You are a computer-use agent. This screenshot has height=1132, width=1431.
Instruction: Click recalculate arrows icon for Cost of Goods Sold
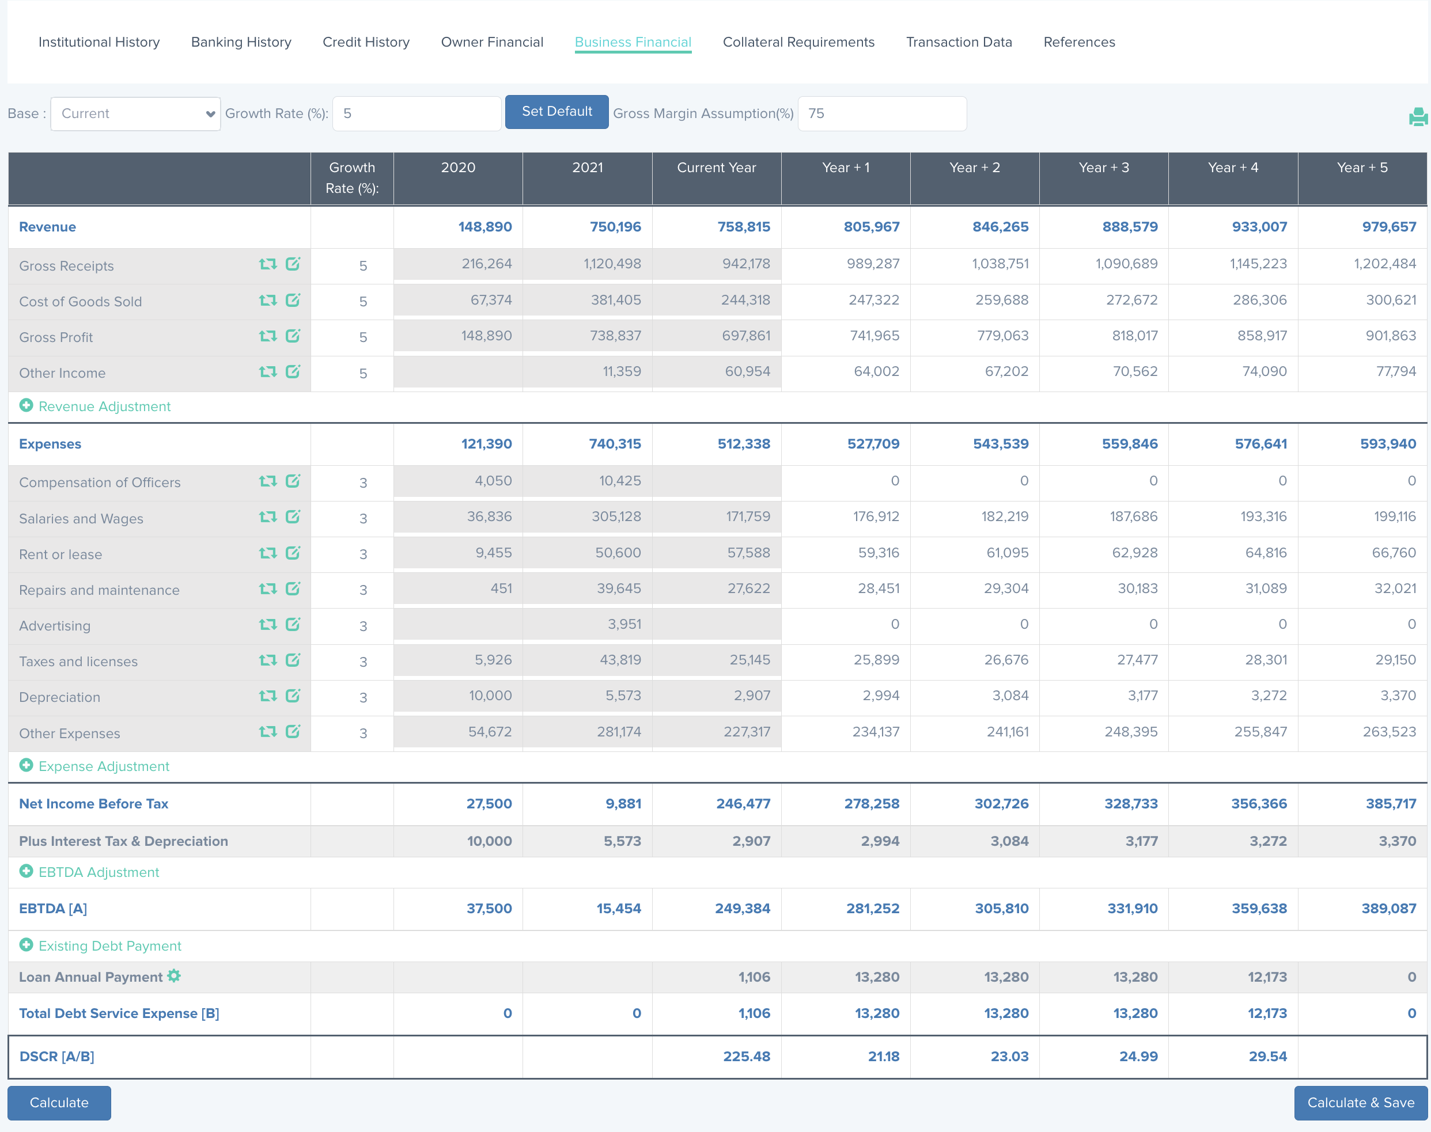point(267,300)
